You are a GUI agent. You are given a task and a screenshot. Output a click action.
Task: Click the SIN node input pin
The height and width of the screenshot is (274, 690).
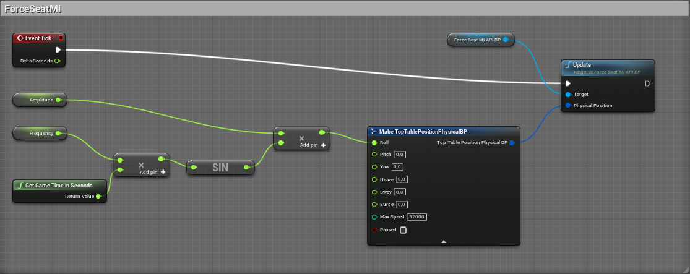194,167
